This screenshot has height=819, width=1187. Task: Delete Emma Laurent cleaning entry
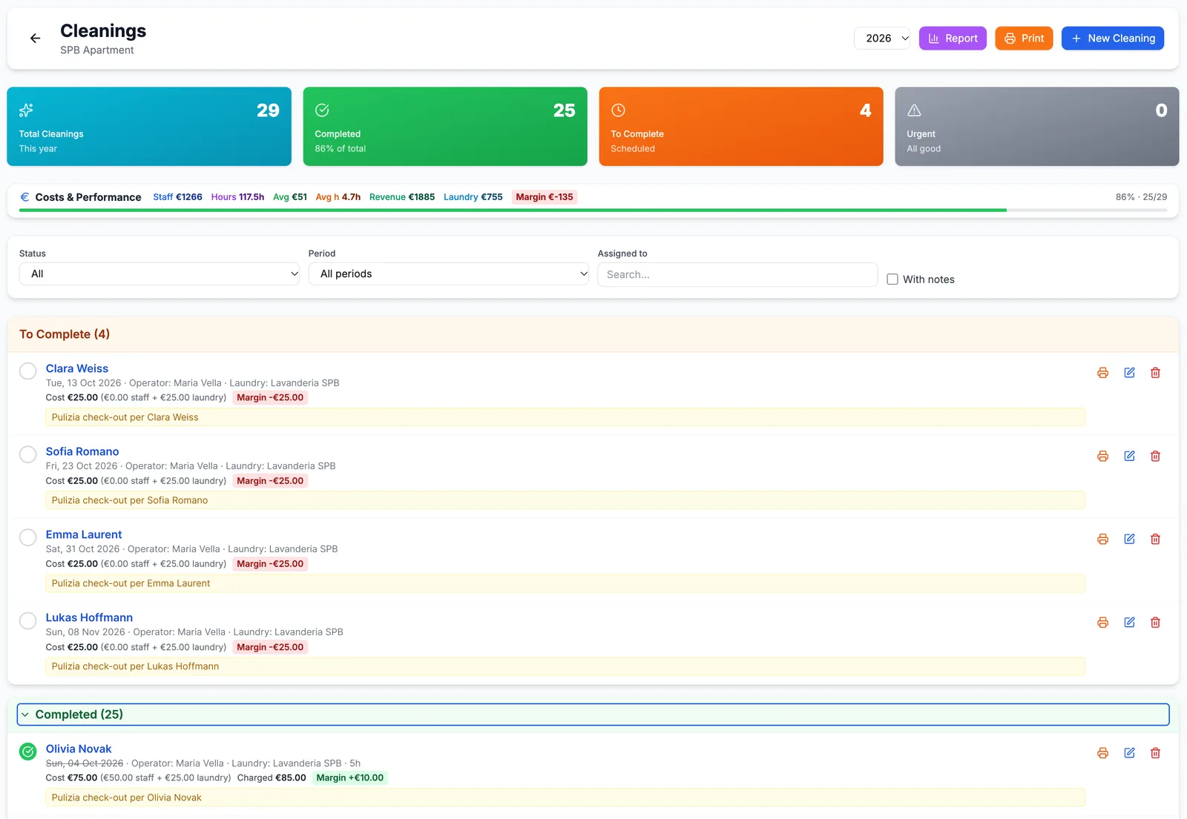click(1155, 539)
